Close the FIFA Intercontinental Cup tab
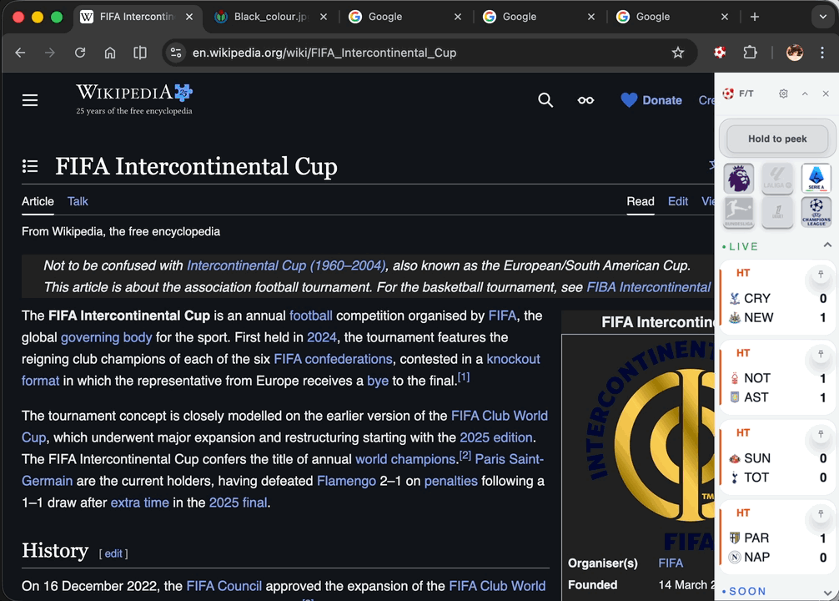This screenshot has height=601, width=839. (x=189, y=17)
